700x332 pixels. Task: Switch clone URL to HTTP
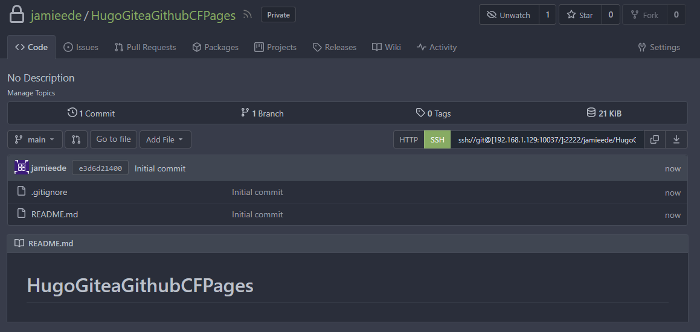[x=409, y=139]
